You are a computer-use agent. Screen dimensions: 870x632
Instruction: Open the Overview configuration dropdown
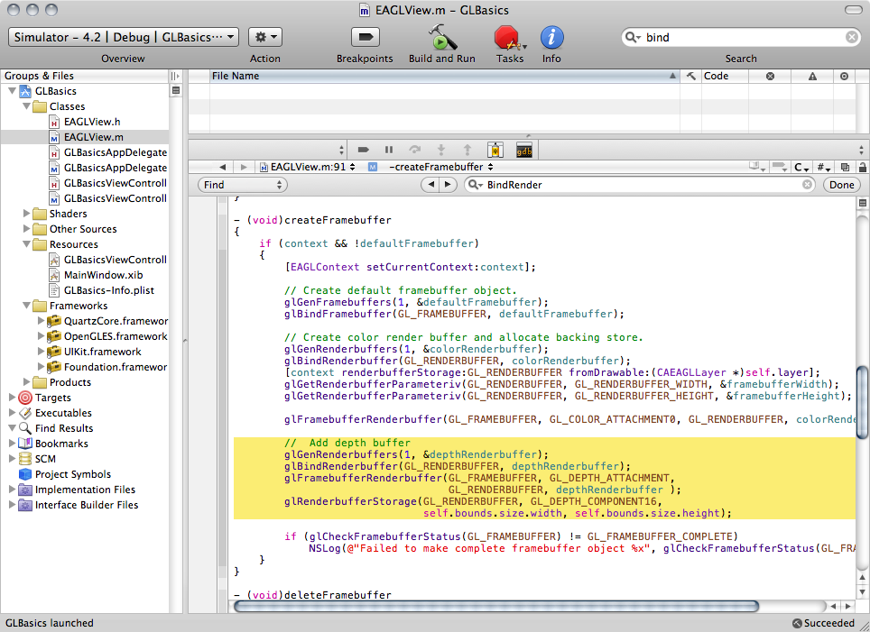pyautogui.click(x=124, y=37)
